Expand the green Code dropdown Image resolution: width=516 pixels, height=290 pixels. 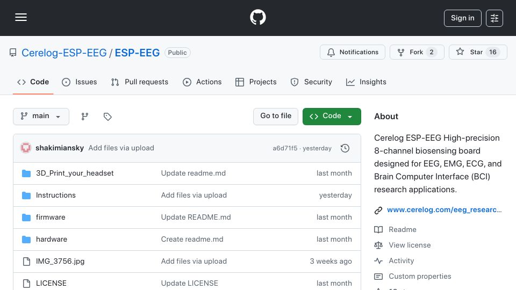(x=332, y=117)
